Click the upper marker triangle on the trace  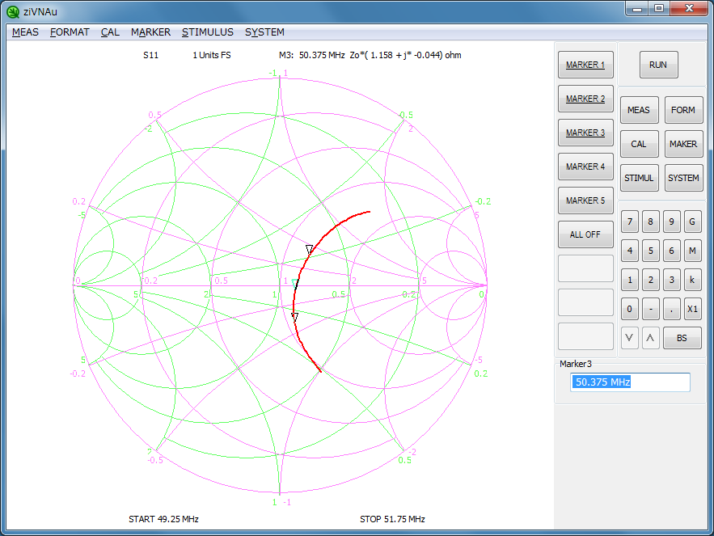309,249
